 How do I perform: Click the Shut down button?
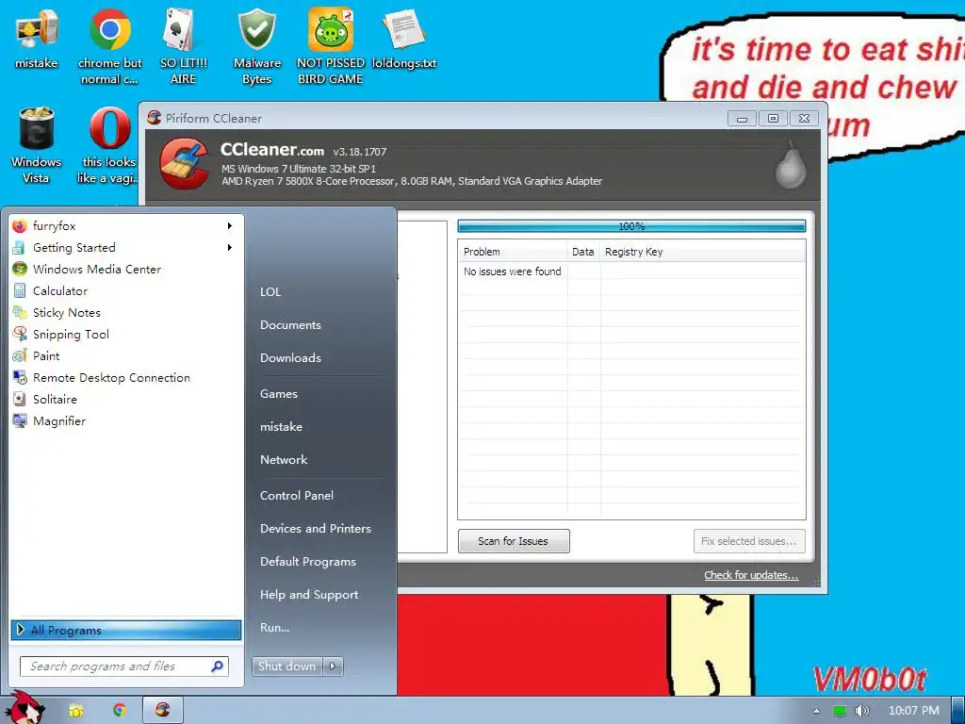(x=286, y=666)
